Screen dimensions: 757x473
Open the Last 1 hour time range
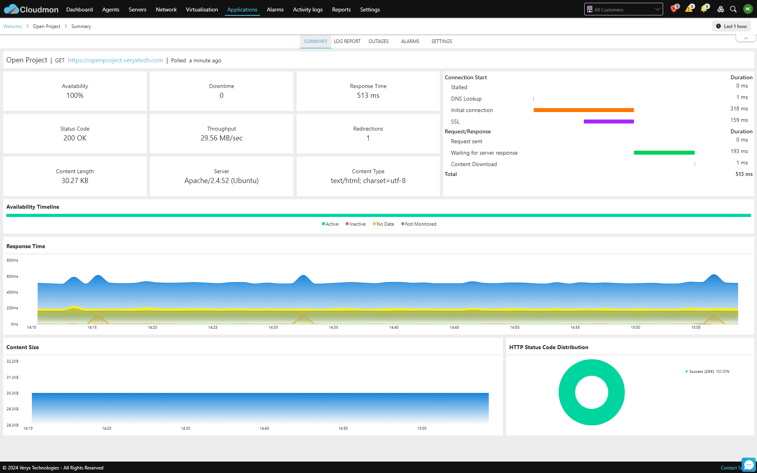732,26
